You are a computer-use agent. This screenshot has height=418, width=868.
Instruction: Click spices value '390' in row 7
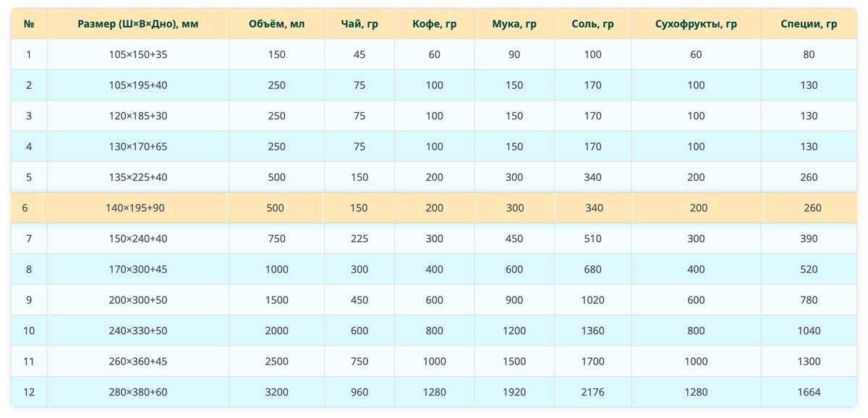click(x=809, y=239)
